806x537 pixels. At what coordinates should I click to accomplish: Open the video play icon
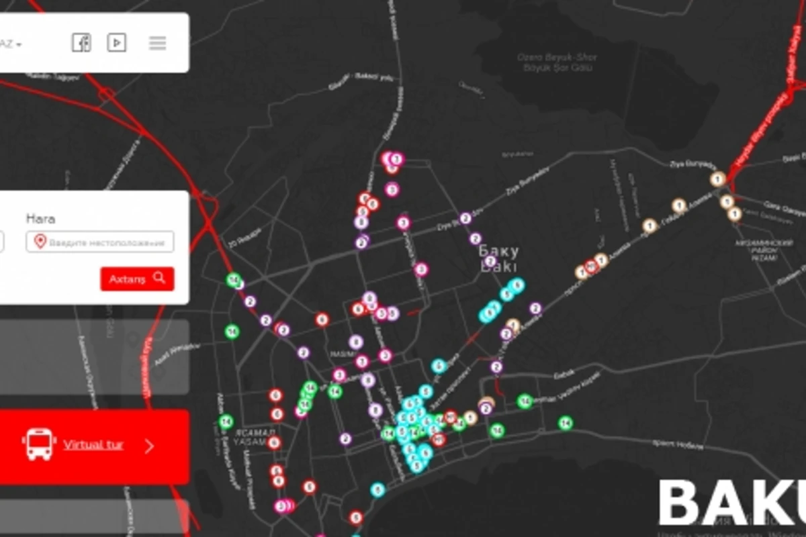[117, 43]
